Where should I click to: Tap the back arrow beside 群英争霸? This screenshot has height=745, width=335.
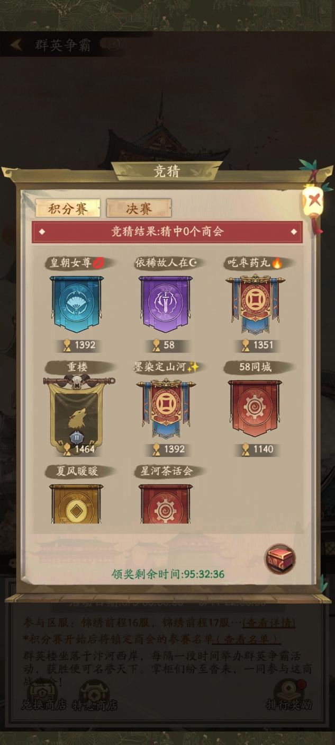(16, 45)
